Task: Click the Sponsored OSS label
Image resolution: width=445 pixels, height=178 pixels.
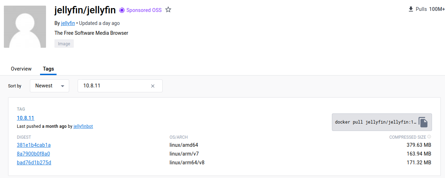Action: tap(144, 10)
